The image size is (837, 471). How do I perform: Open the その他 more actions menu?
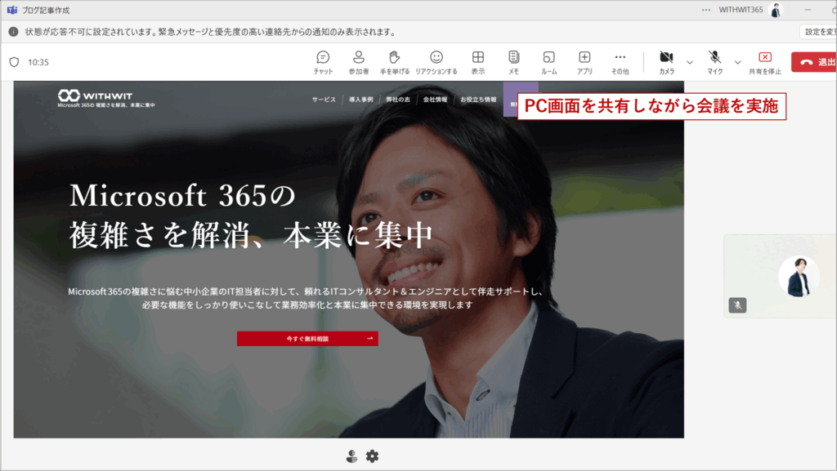620,62
